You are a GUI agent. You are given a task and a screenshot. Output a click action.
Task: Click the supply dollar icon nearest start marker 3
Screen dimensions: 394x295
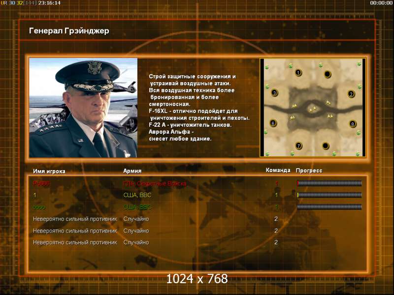point(267,87)
